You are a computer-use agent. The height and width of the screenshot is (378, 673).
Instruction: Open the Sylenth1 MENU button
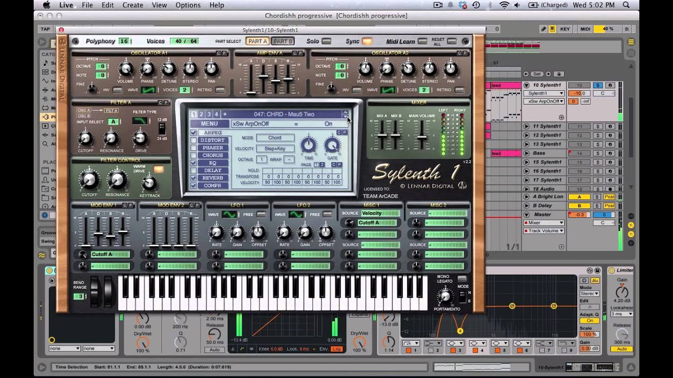pyautogui.click(x=209, y=124)
